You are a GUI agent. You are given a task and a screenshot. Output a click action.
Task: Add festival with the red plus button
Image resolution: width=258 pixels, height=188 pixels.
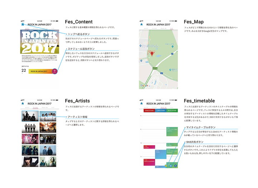(x=54, y=71)
